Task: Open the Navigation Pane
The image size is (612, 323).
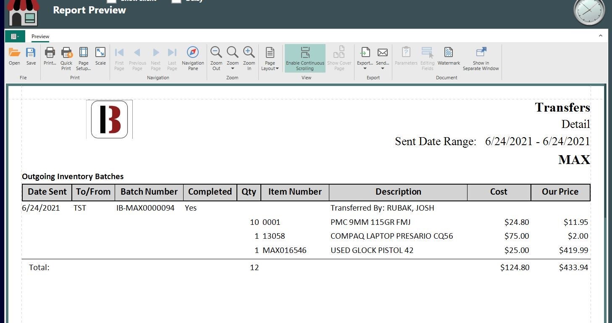Action: (193, 59)
